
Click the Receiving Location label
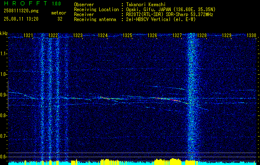(x=96, y=9)
